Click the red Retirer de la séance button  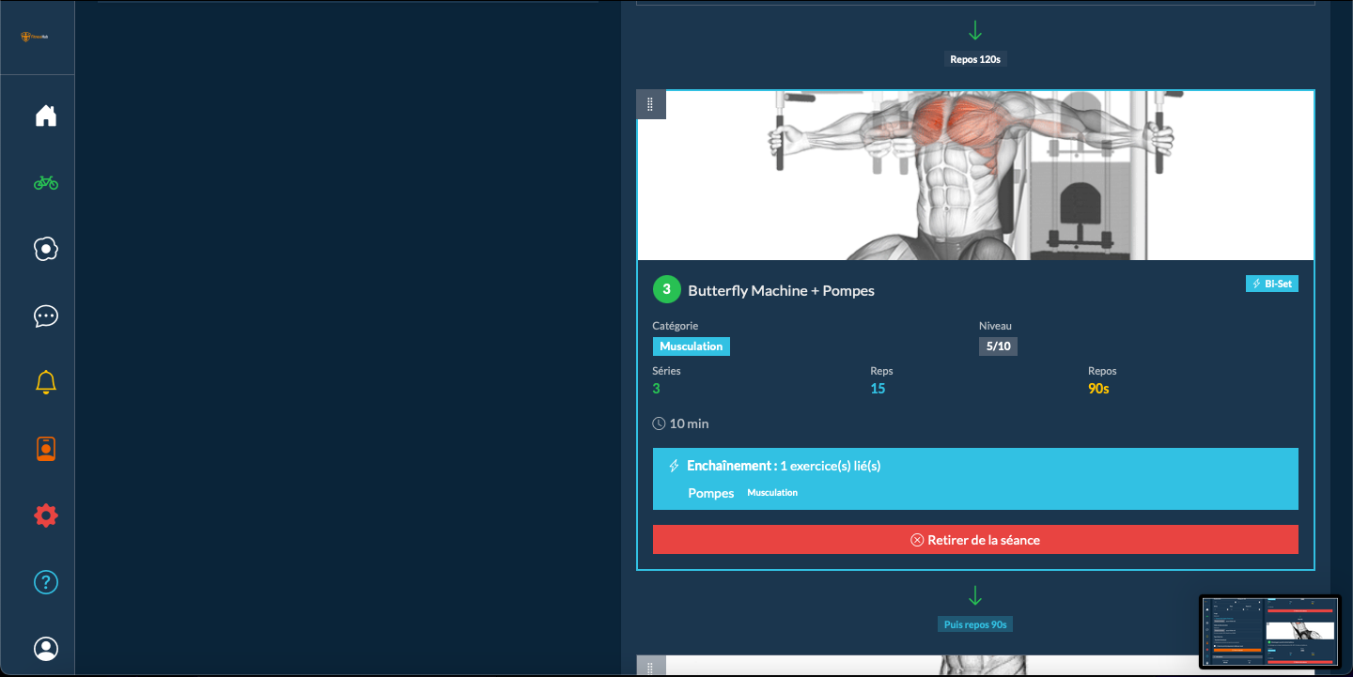(x=975, y=540)
